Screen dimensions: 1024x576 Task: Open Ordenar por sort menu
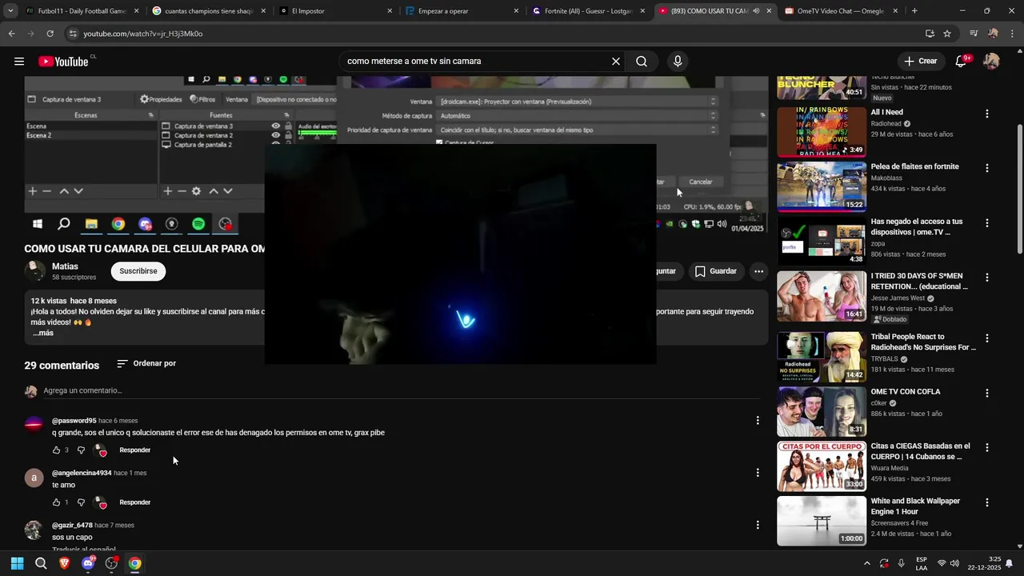click(146, 363)
